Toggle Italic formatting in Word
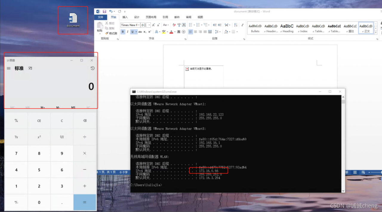Image resolution: width=382 pixels, height=212 pixels. click(128, 32)
